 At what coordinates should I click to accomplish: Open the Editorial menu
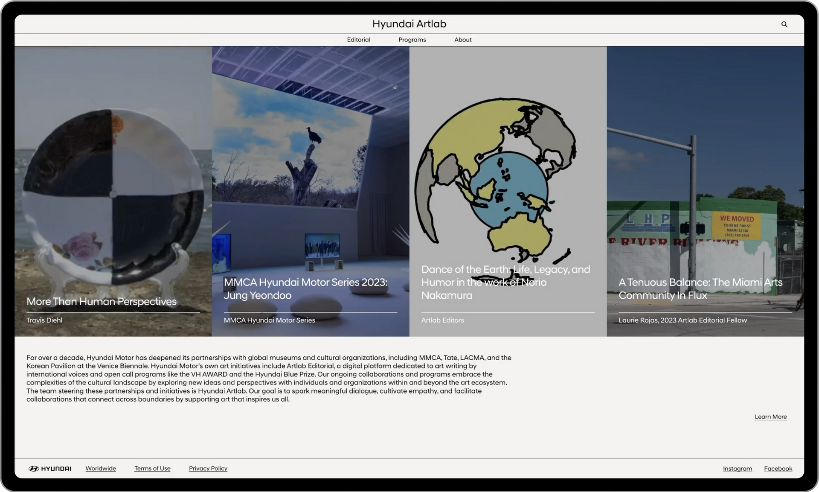tap(358, 40)
